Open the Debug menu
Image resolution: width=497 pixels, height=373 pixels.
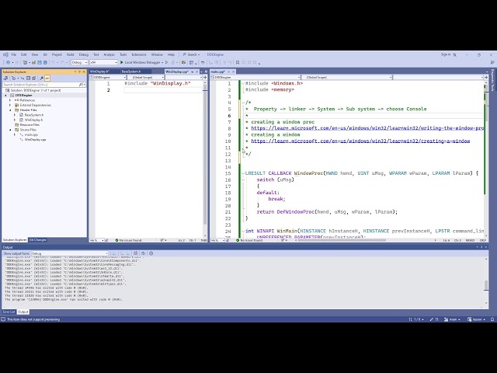83,54
